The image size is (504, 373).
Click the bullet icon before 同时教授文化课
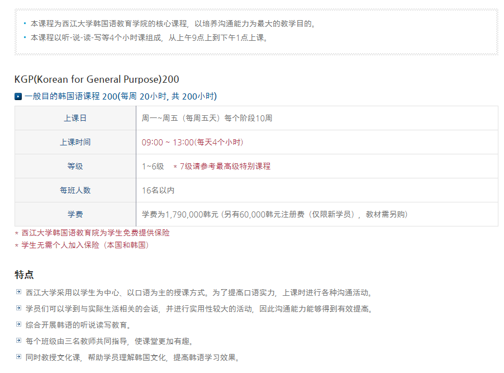tap(20, 357)
